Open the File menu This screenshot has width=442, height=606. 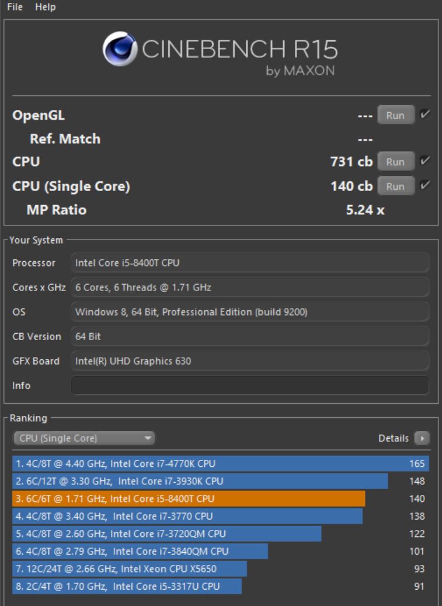(x=15, y=7)
